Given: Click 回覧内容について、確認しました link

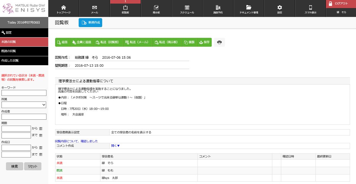Looking at the screenshot, I should 76,141.
